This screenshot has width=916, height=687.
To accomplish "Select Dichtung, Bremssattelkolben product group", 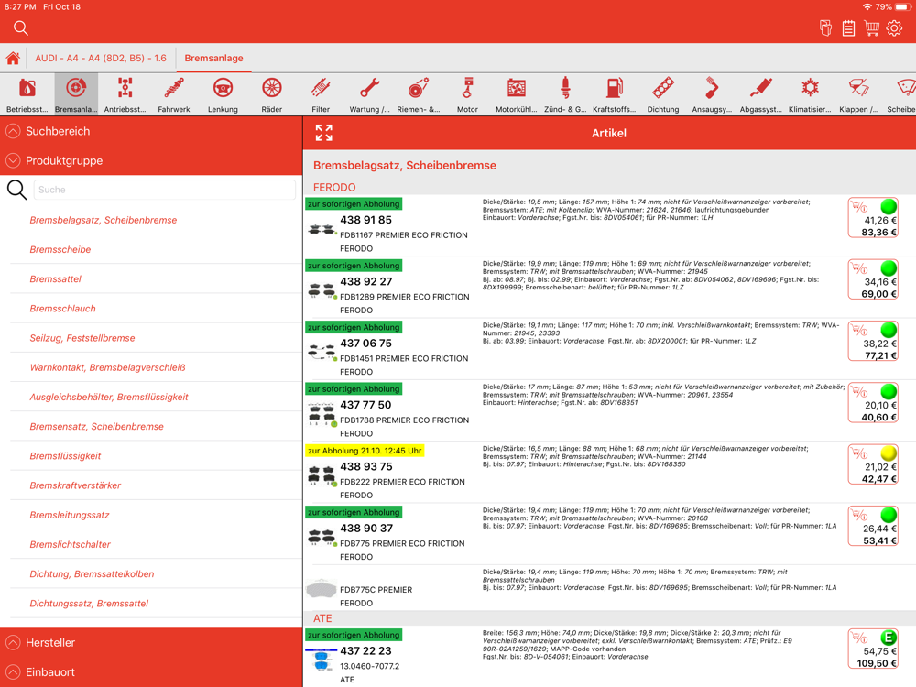I will coord(93,574).
